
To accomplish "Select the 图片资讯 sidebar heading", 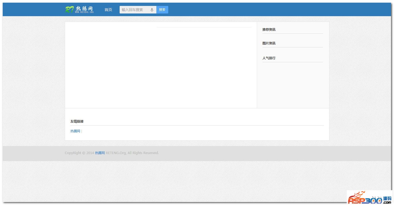I will [x=269, y=43].
